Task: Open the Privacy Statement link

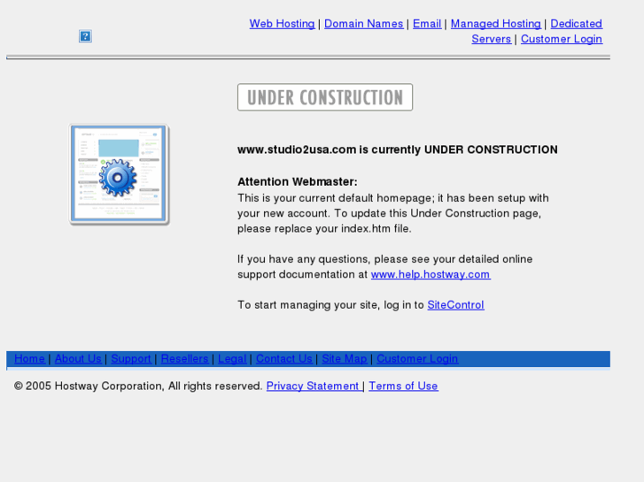Action: 314,386
